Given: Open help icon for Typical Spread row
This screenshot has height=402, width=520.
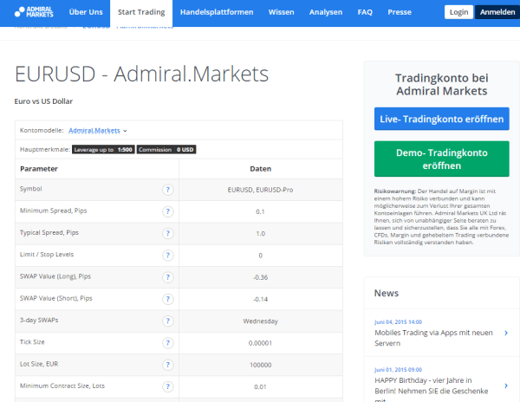Looking at the screenshot, I should pos(168,233).
